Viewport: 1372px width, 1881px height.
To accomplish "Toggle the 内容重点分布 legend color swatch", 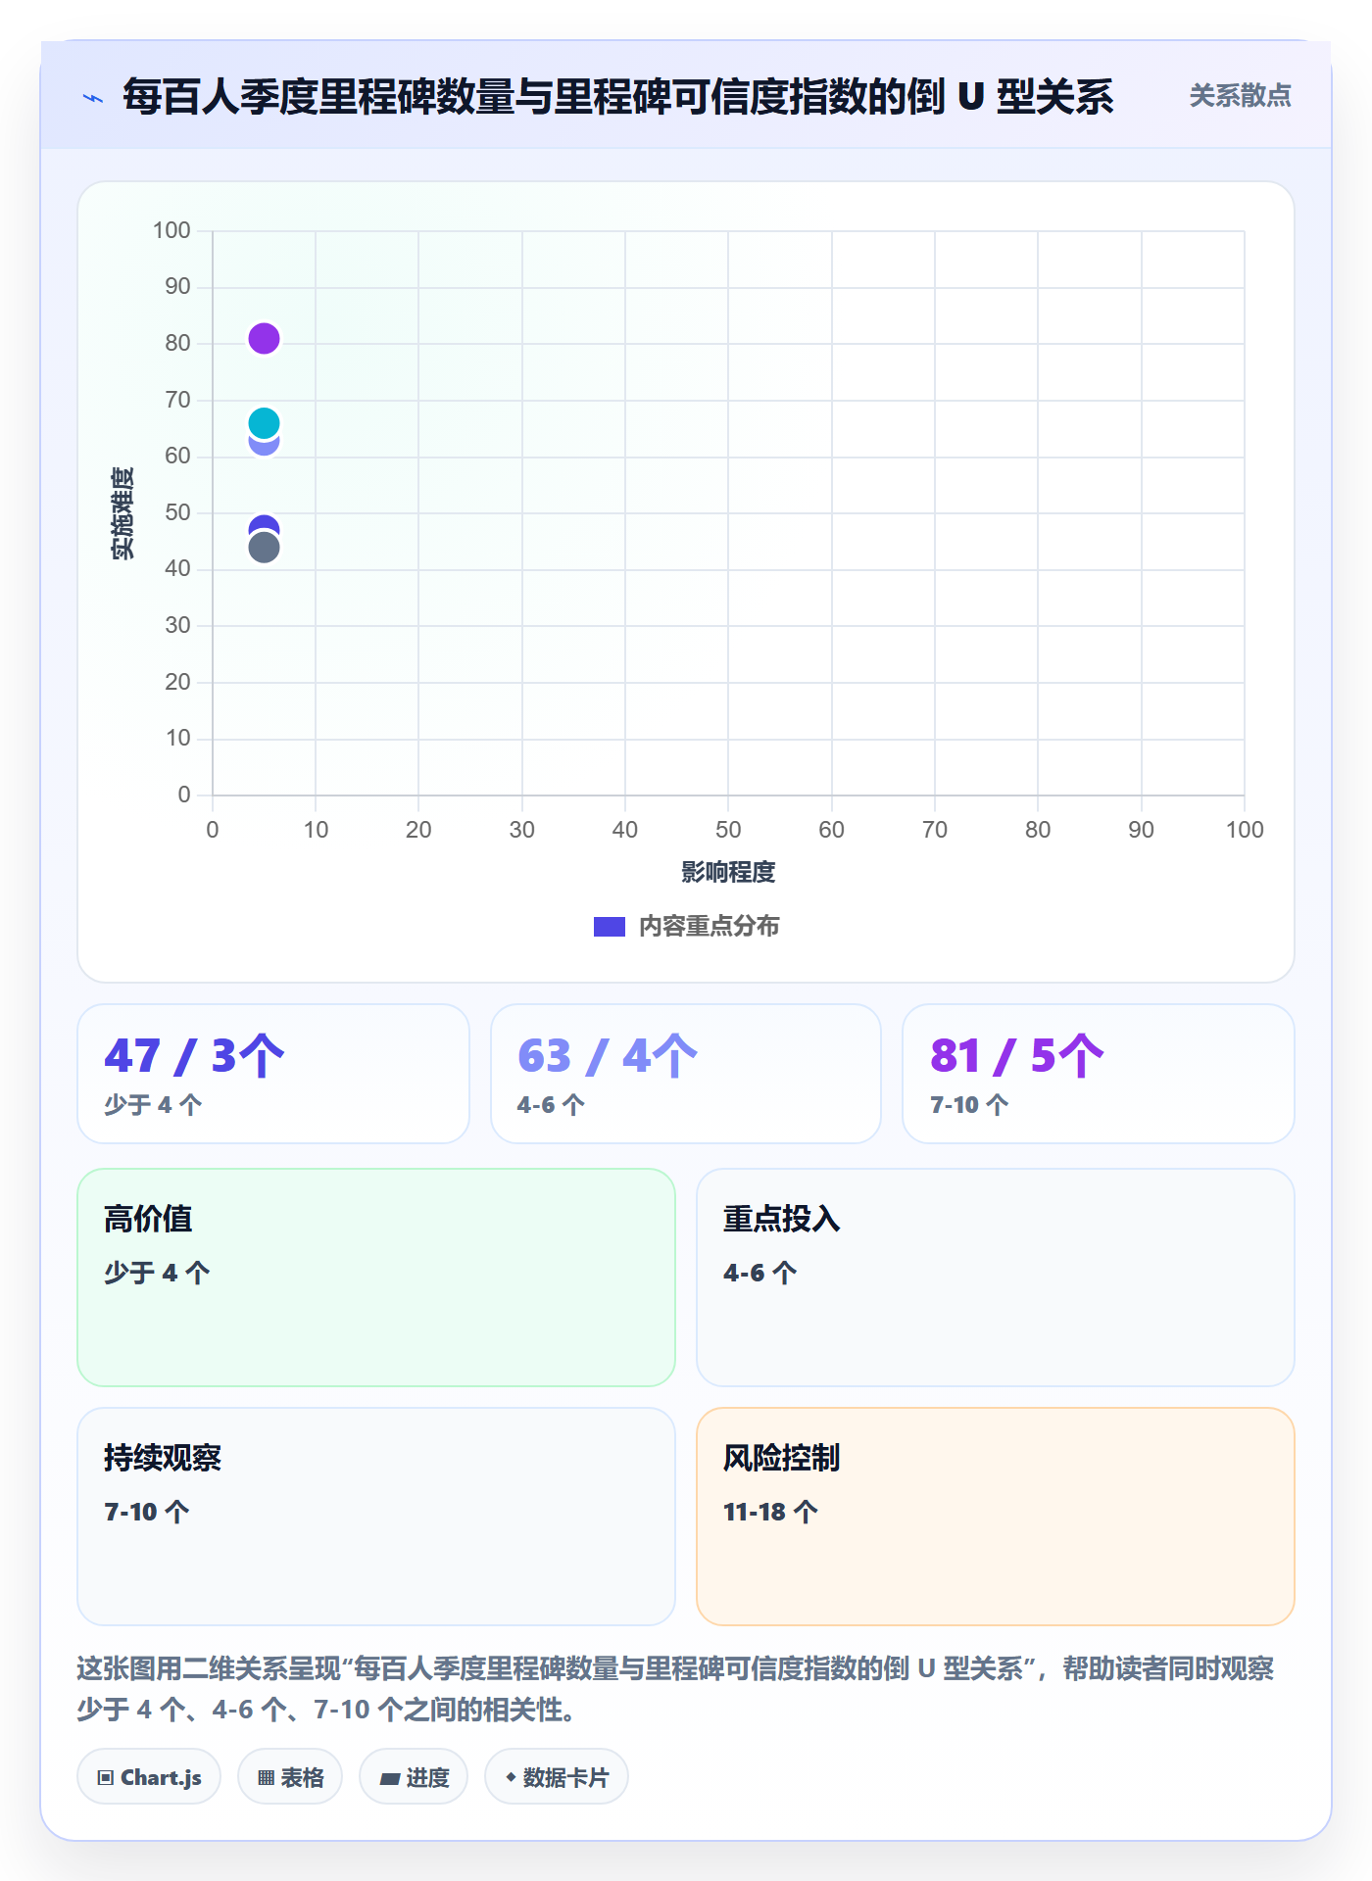I will click(x=609, y=927).
